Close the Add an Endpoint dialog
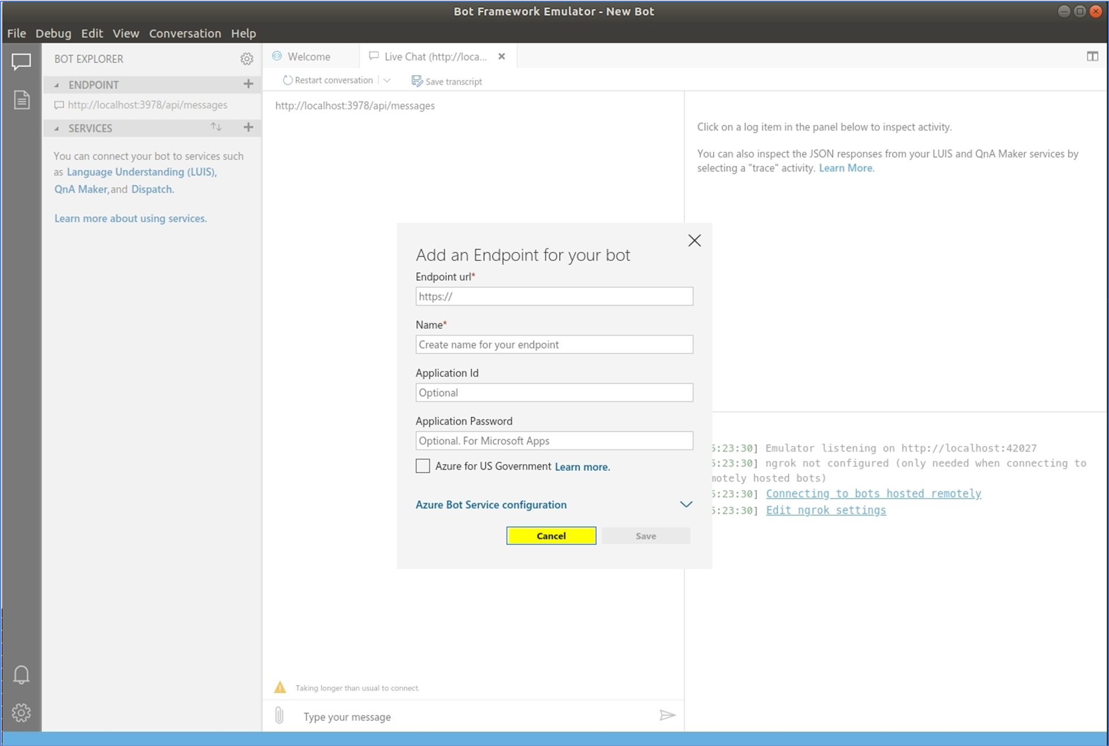Viewport: 1109px width, 746px height. click(694, 241)
